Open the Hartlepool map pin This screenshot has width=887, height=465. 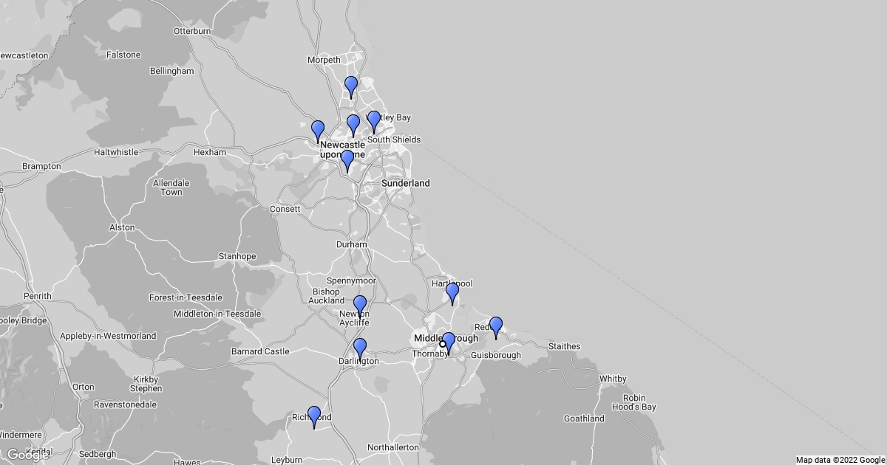tap(452, 292)
